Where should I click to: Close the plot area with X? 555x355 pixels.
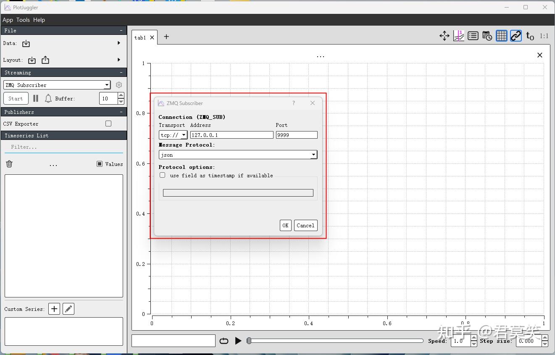(x=540, y=55)
